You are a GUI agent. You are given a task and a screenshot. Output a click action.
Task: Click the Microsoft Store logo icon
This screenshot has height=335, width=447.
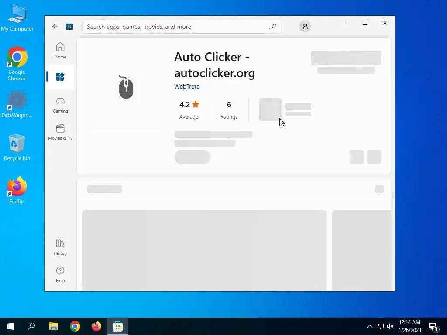pyautogui.click(x=69, y=27)
